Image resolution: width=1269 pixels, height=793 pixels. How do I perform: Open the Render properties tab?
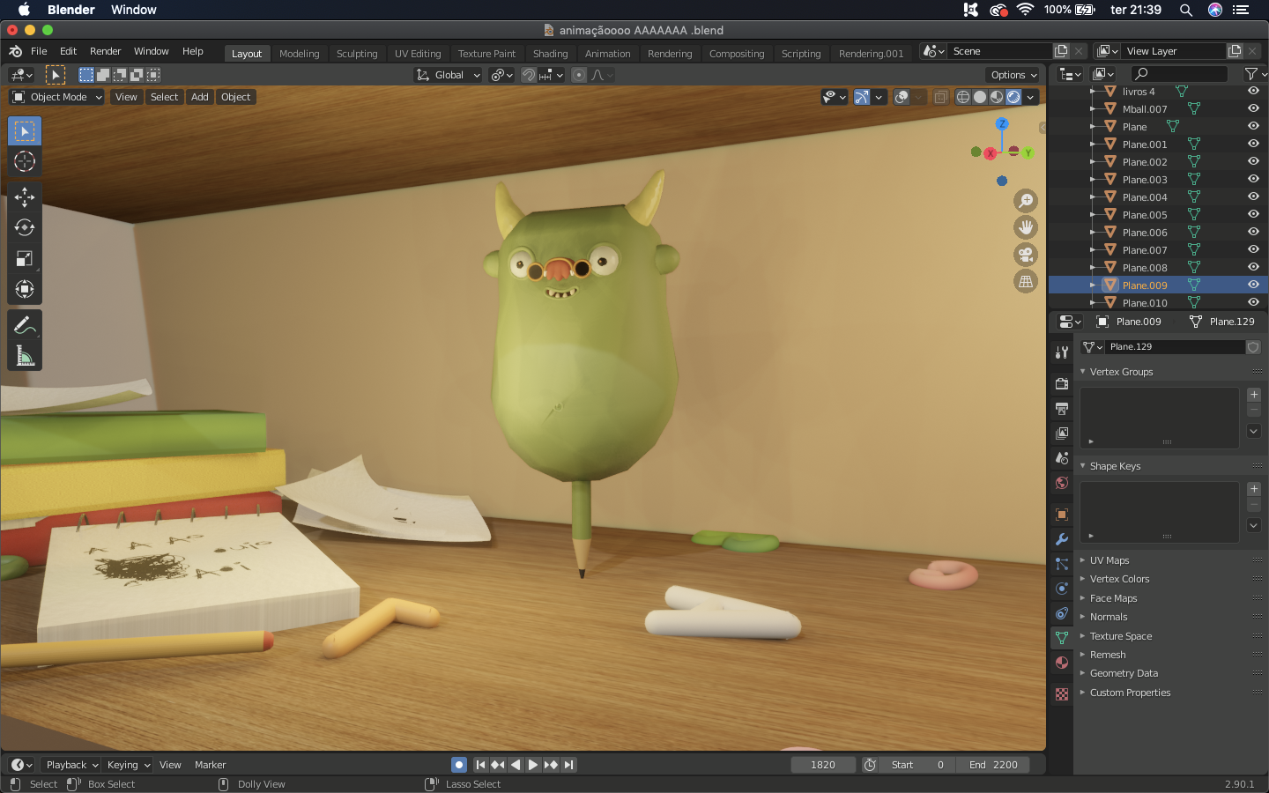point(1062,384)
